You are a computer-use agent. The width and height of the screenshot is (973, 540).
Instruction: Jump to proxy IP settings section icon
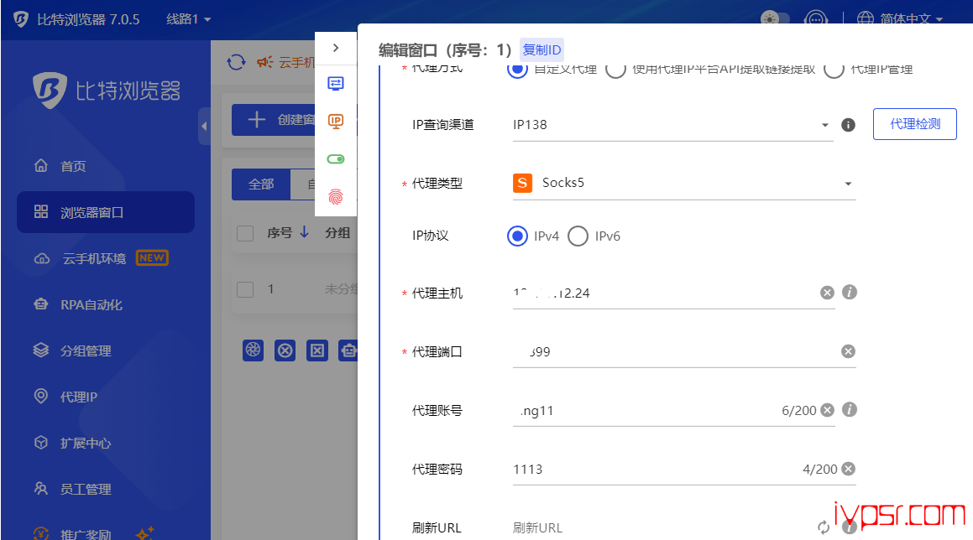[336, 122]
